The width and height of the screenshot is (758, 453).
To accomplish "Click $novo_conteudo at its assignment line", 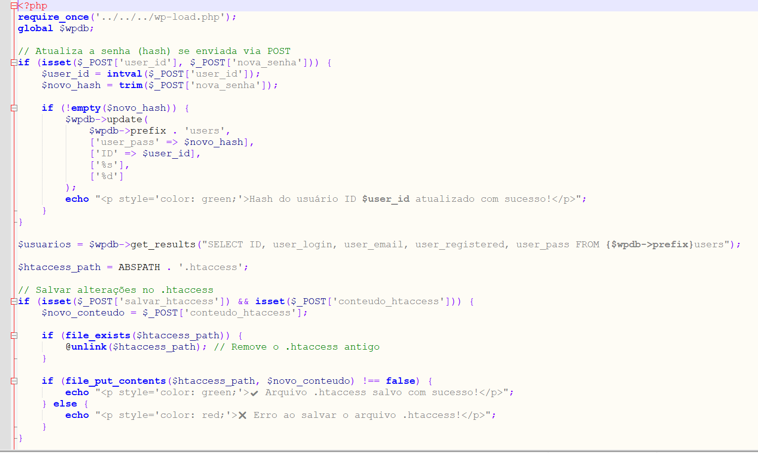I will (83, 313).
